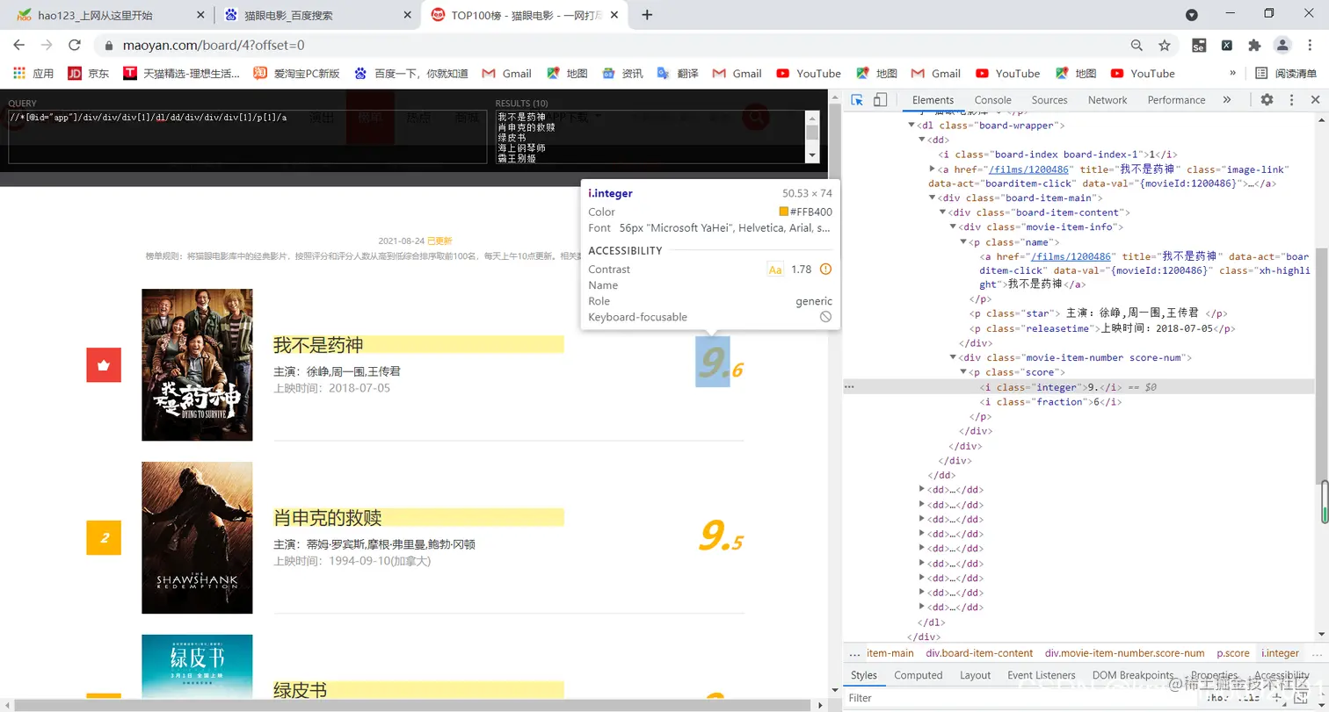Open the 我不是药神 movie title link
This screenshot has width=1329, height=712.
[x=318, y=344]
